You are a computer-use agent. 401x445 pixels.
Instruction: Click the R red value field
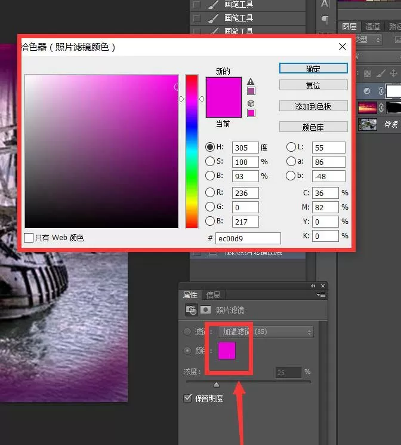click(245, 193)
